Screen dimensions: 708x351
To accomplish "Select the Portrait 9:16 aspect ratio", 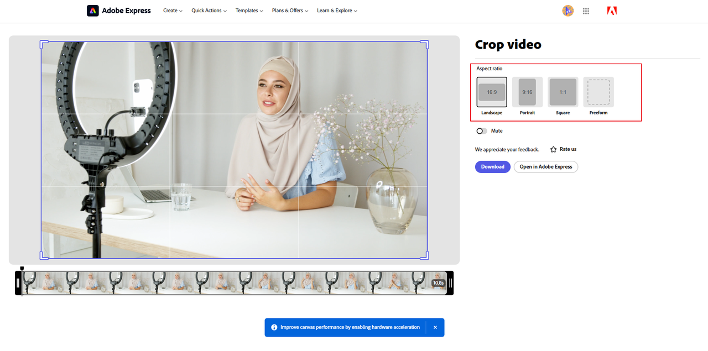I will click(527, 92).
